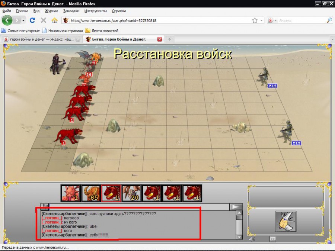Click the chat message 'ну кого'
The width and height of the screenshot is (335, 251).
click(x=70, y=222)
